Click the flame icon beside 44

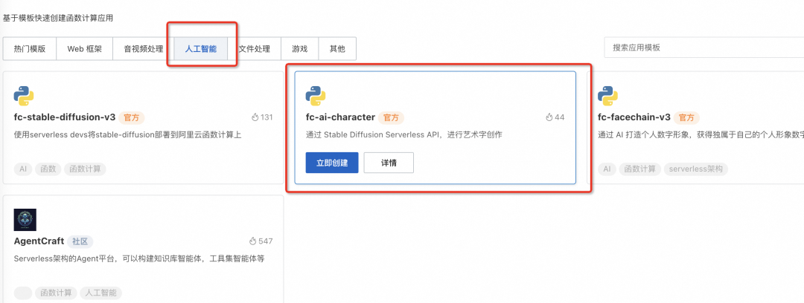click(x=549, y=117)
